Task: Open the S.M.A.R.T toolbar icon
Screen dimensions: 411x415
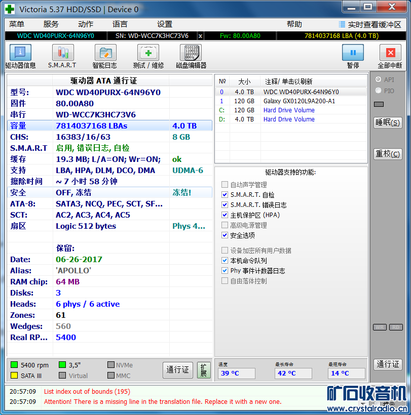Action: [x=63, y=53]
